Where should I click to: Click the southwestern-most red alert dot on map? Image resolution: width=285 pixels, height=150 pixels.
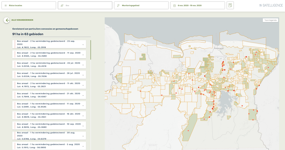pyautogui.click(x=188, y=130)
